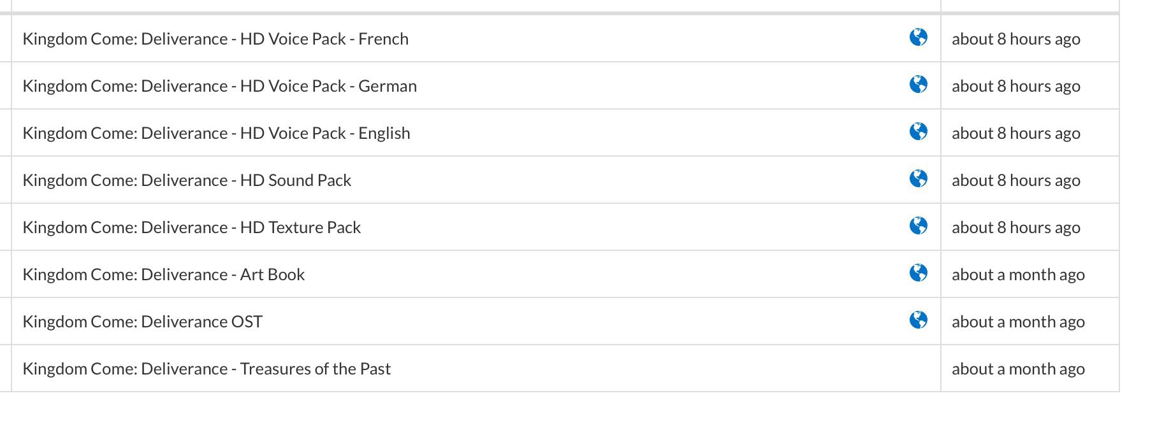Open Kingdom Come: Deliverance - HD Voice Pack - French

(215, 39)
